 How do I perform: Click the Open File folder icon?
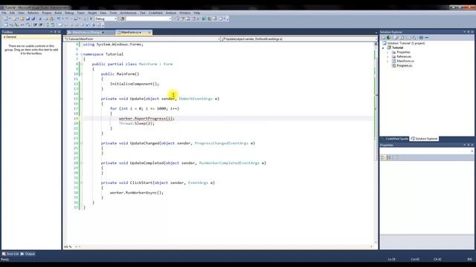tap(22, 19)
